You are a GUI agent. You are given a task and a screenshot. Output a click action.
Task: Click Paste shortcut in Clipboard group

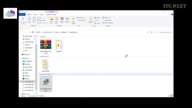(x=42, y=23)
